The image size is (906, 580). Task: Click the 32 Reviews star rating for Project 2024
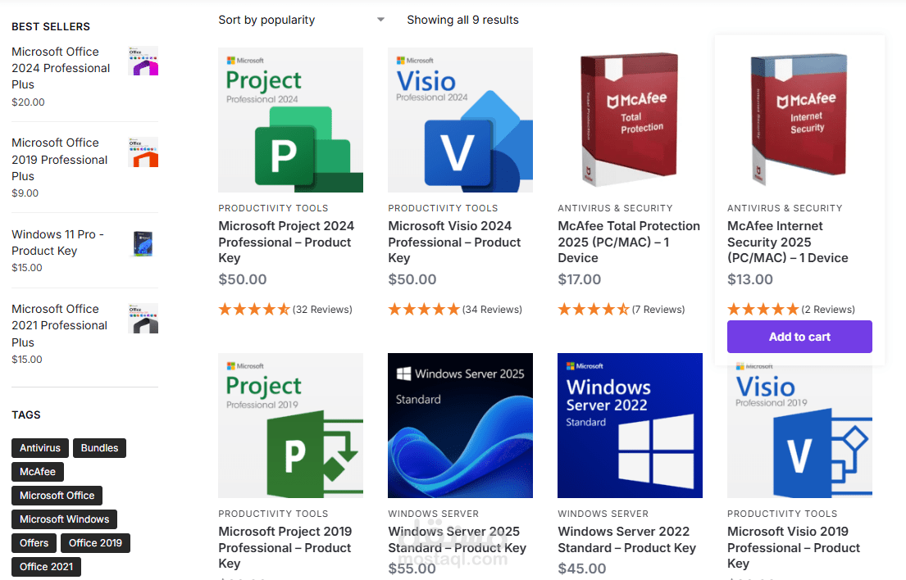tap(254, 310)
